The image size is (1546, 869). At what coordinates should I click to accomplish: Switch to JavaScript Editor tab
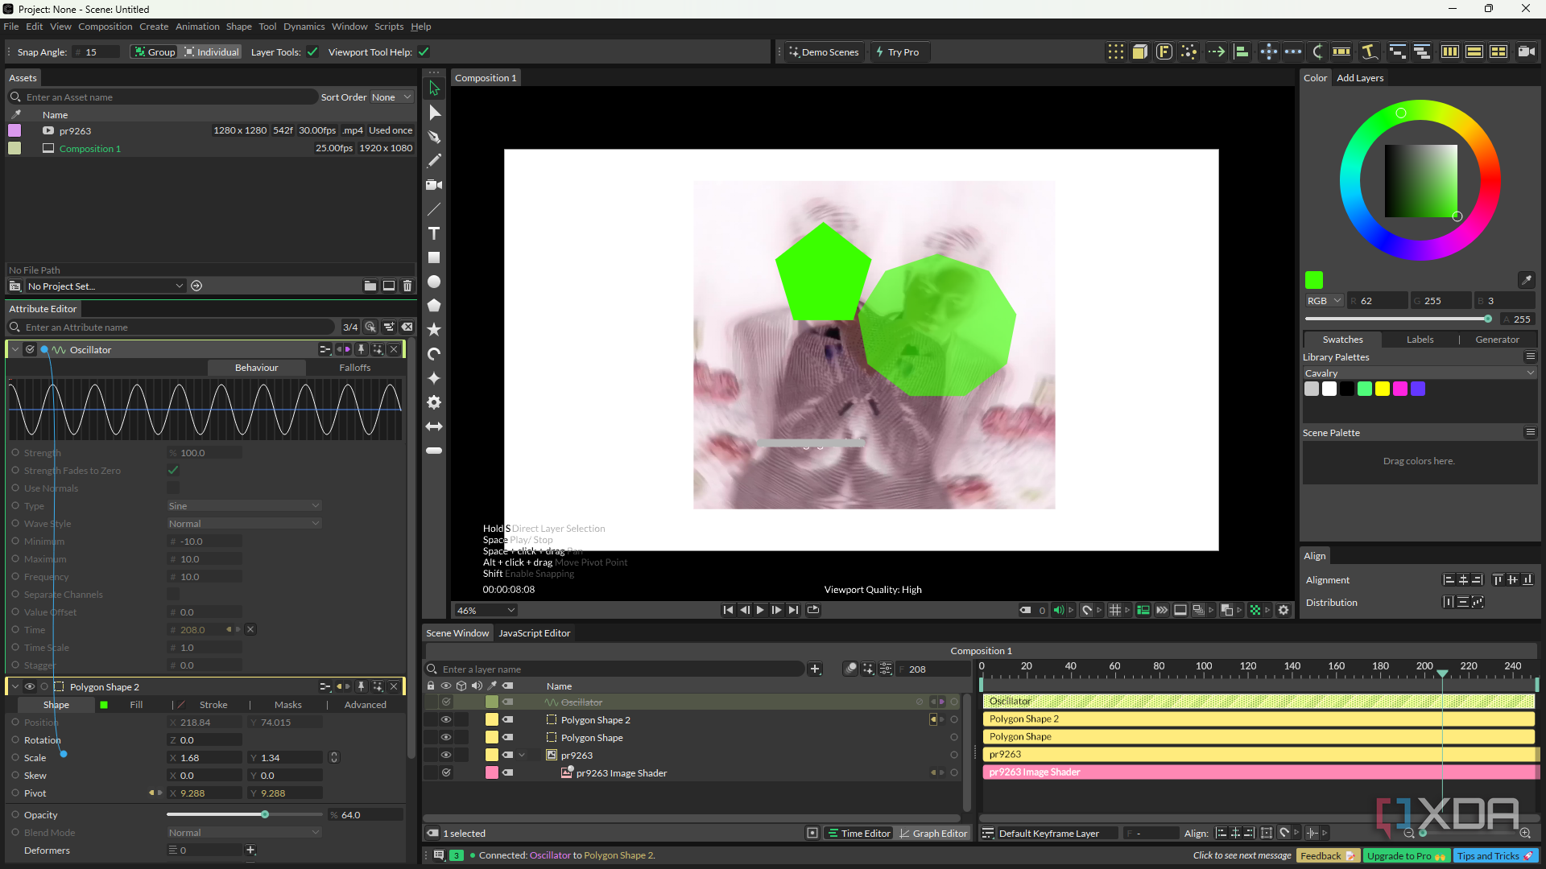pos(534,633)
